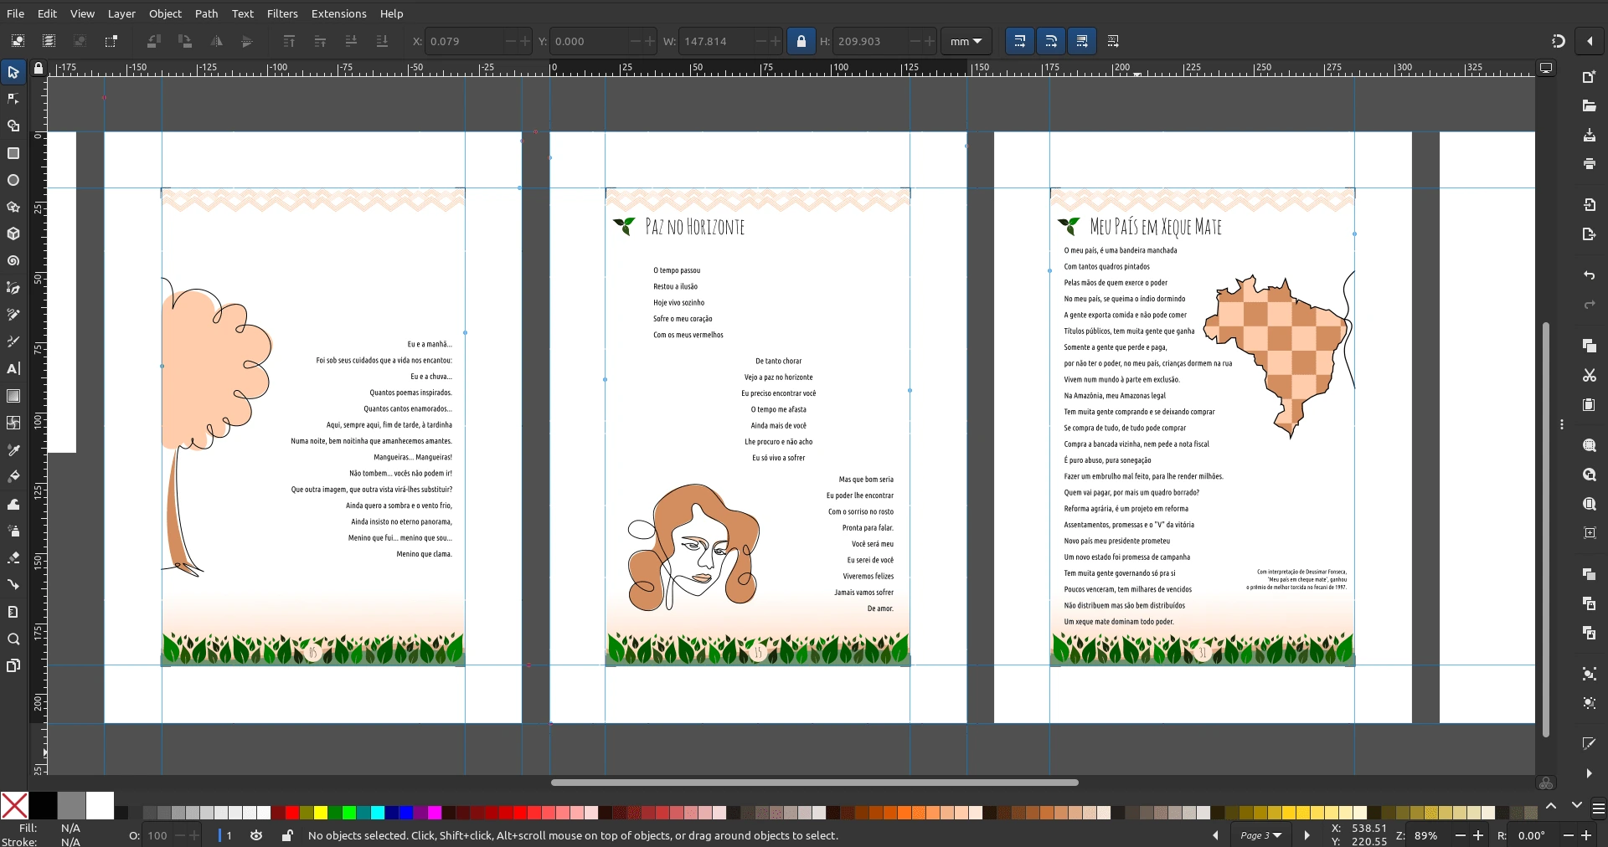Open the Page 3 selector dropdown

pyautogui.click(x=1260, y=835)
